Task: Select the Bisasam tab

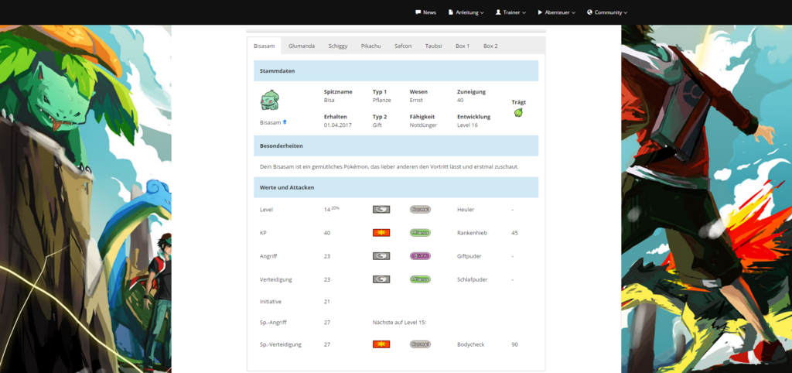Action: 265,46
